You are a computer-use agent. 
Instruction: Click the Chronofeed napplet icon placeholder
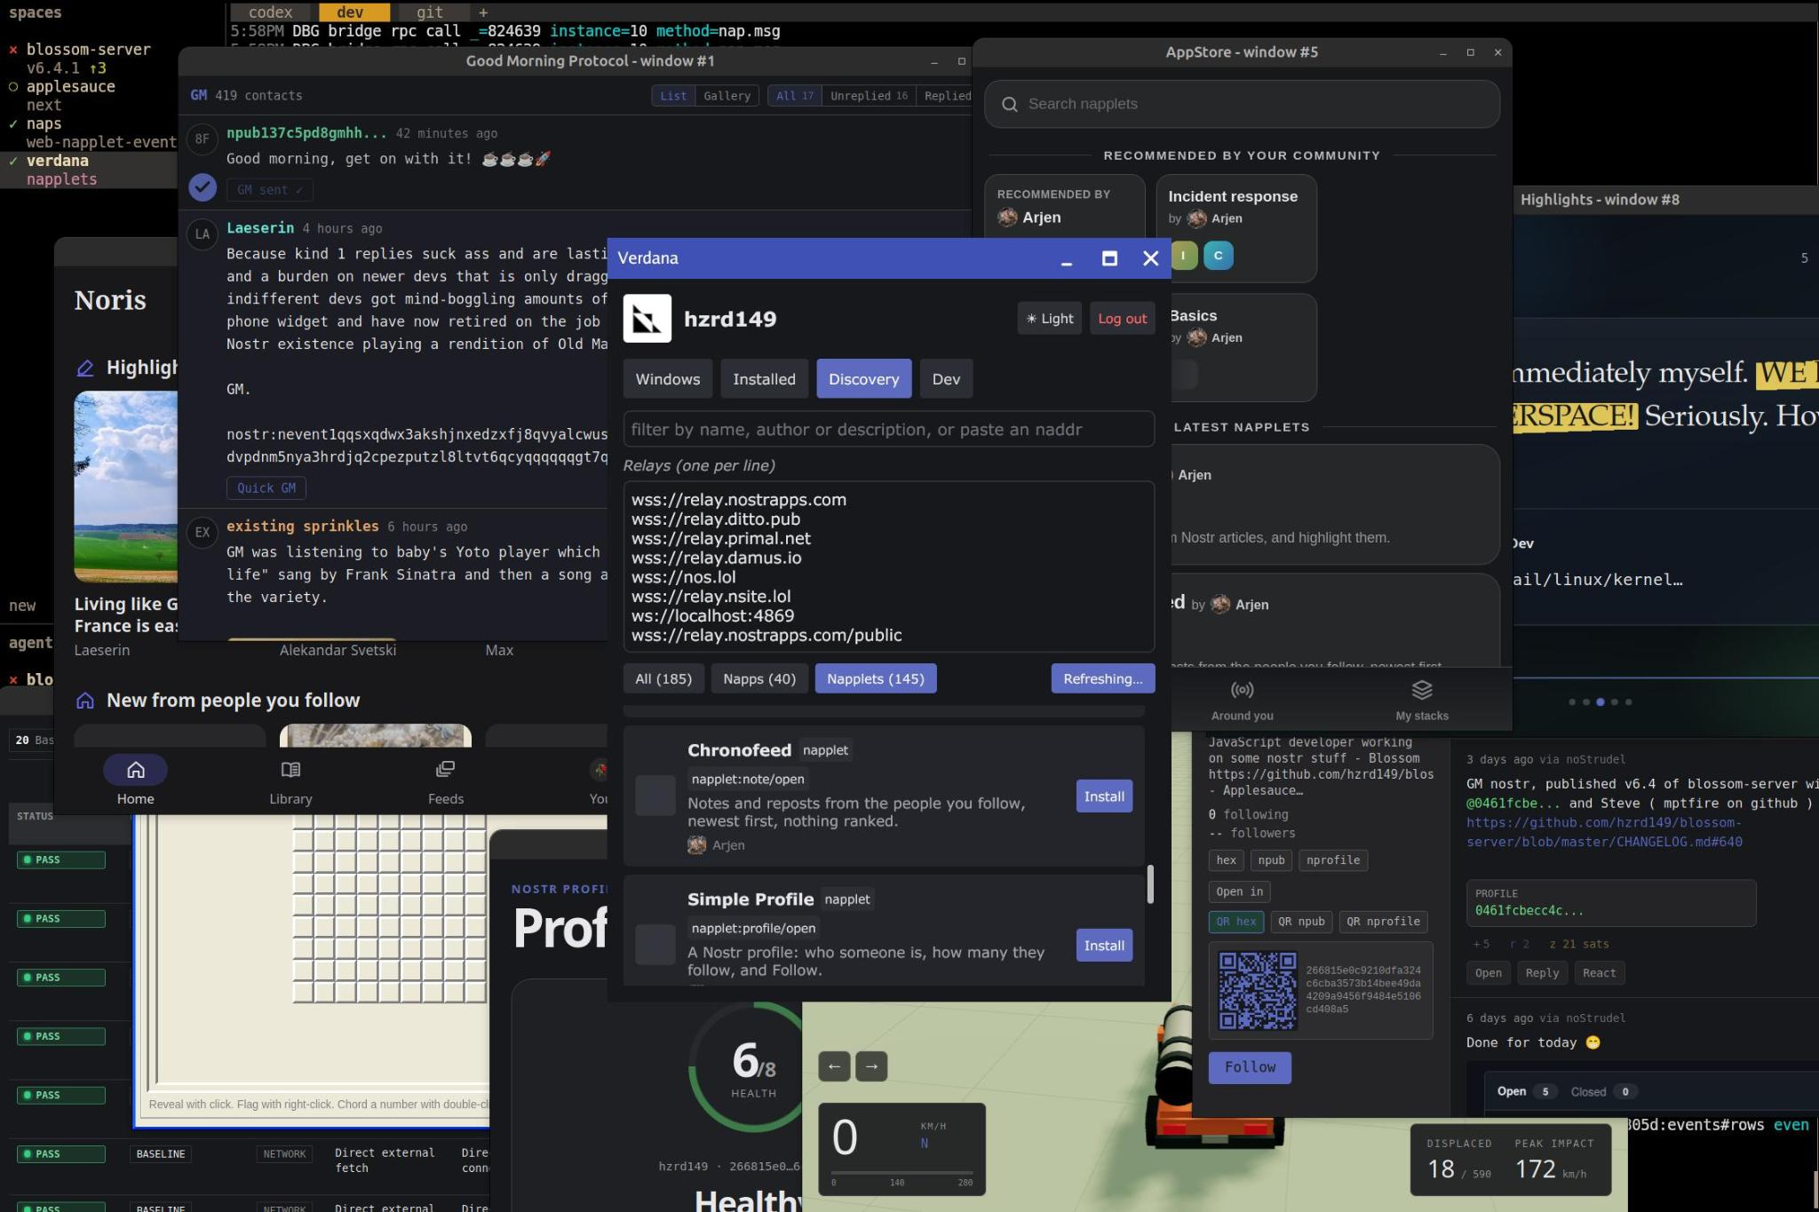click(x=655, y=796)
